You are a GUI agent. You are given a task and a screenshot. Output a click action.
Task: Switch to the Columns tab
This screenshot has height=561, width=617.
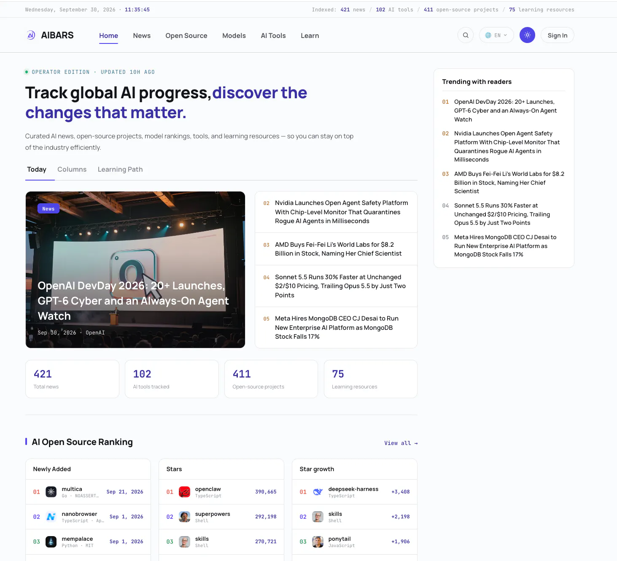click(x=72, y=170)
